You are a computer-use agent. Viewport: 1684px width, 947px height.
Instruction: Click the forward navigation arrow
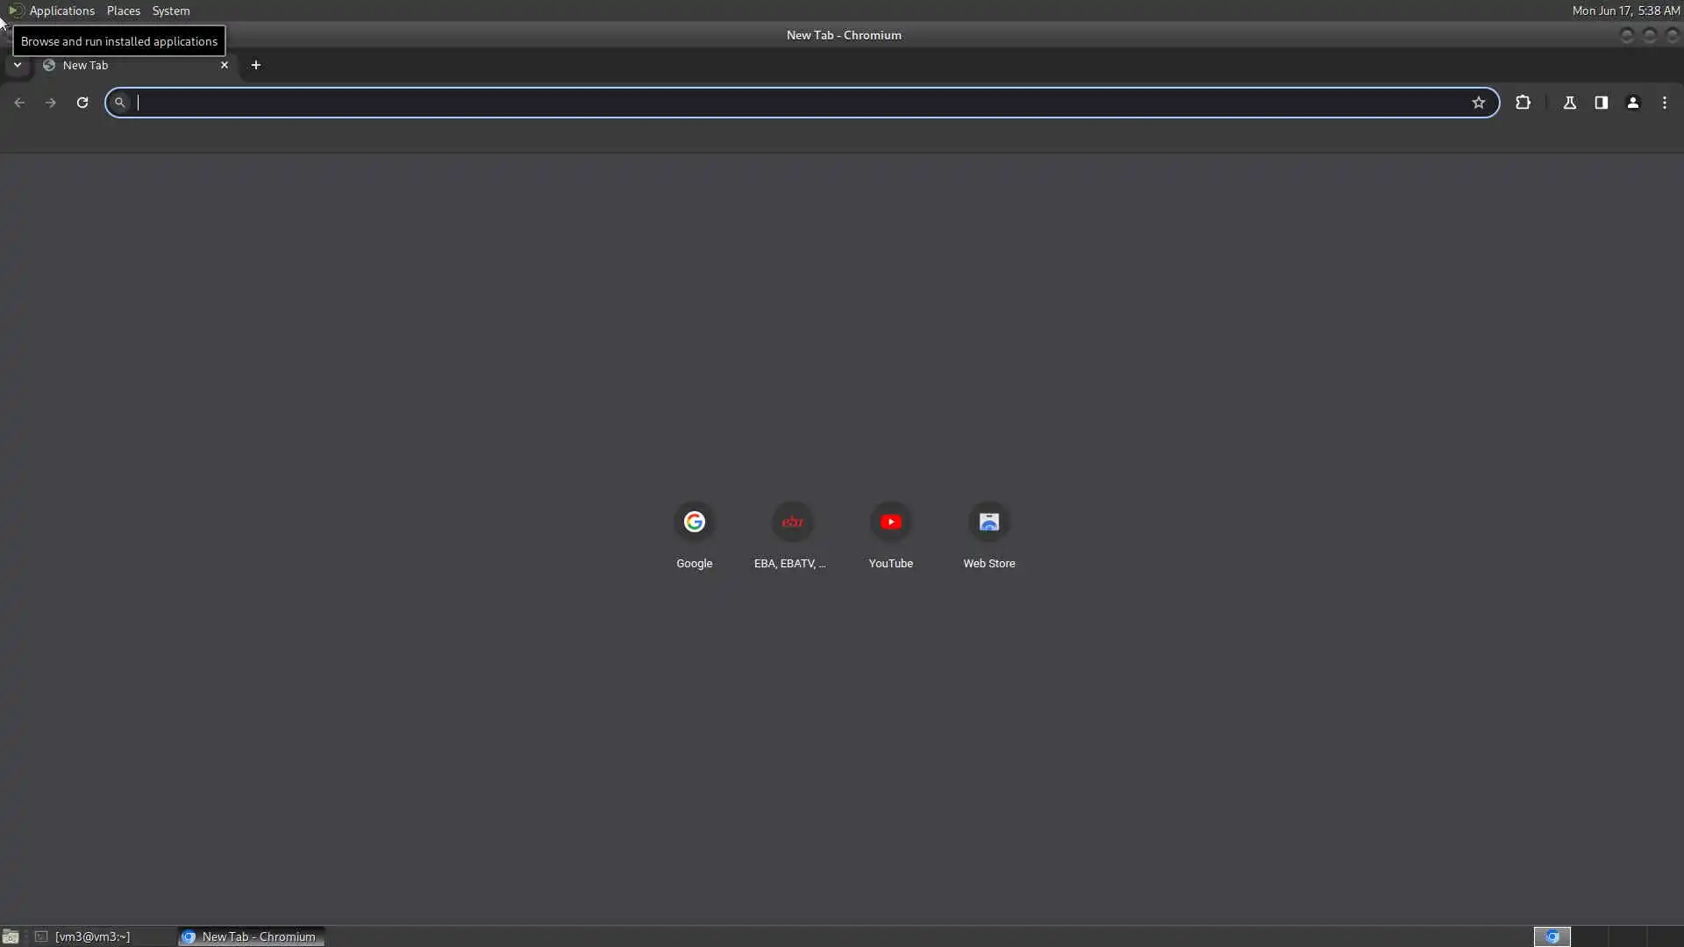[x=51, y=103]
